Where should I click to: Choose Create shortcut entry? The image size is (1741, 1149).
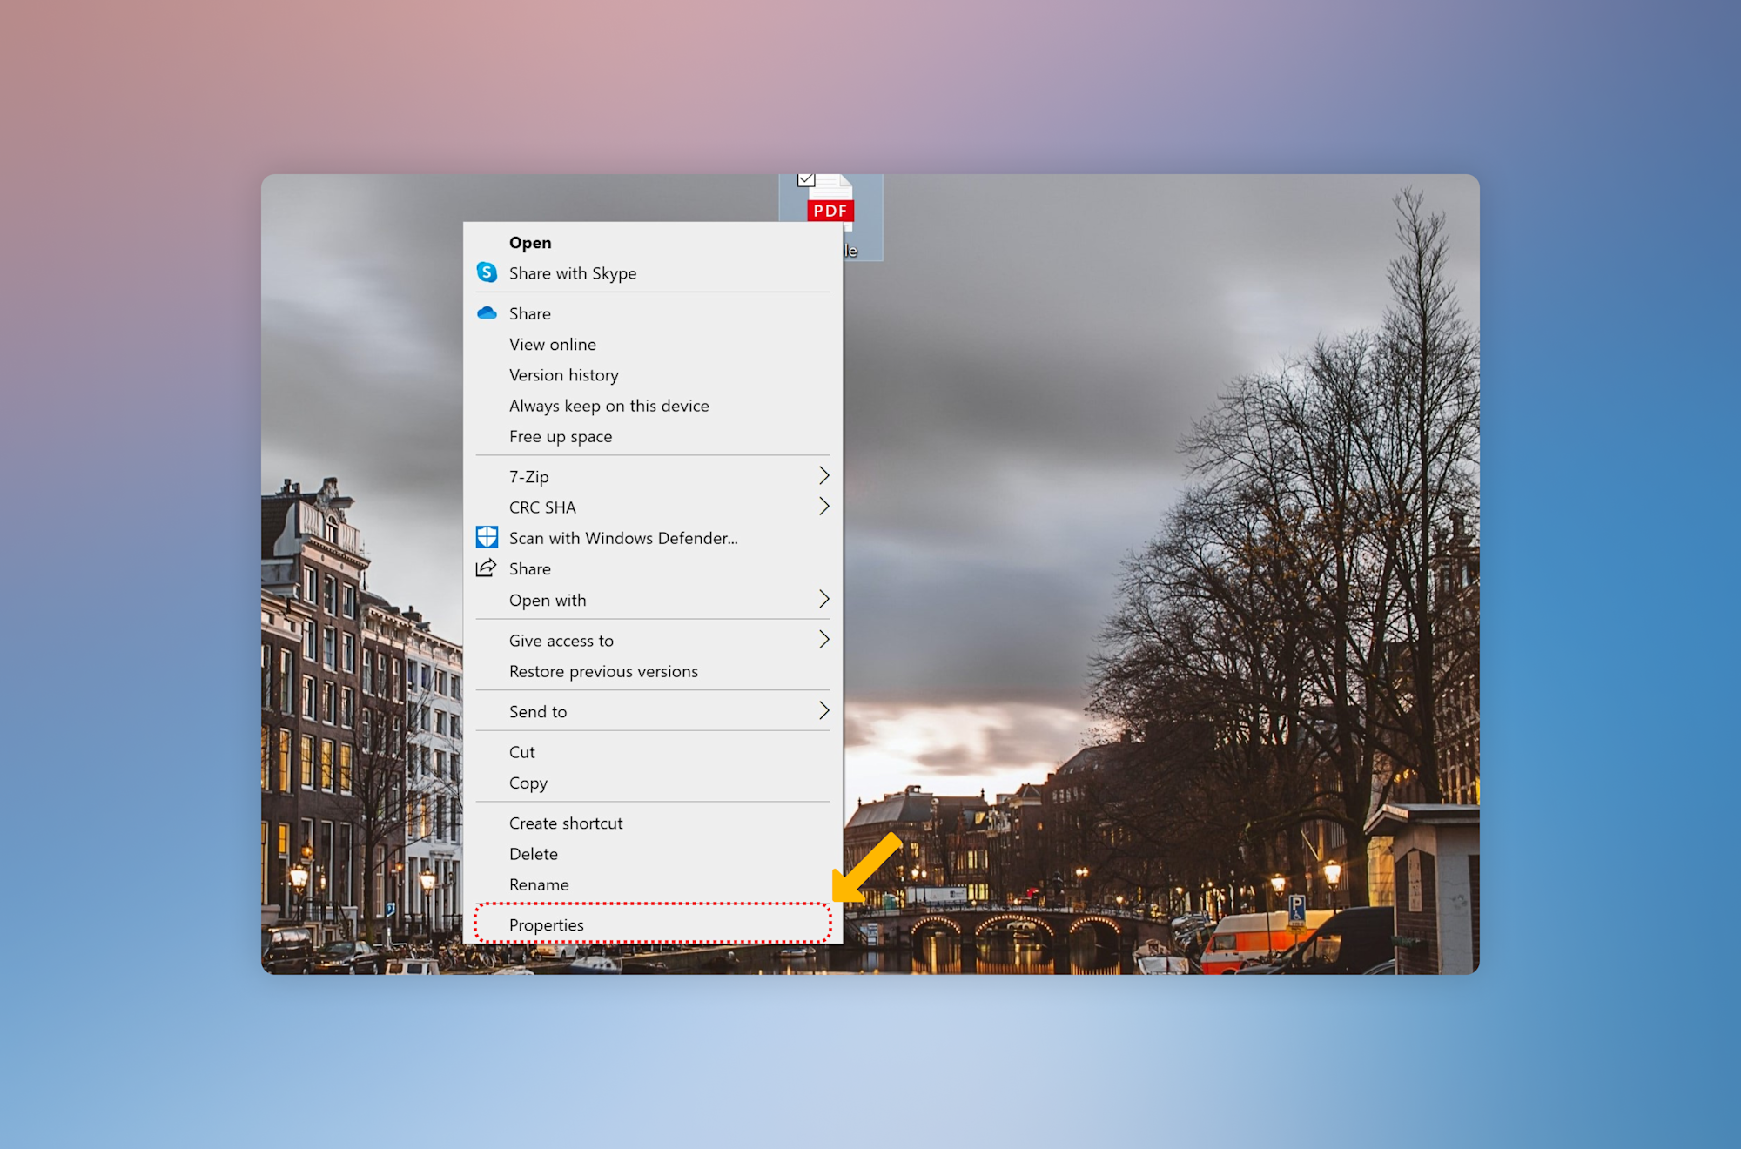(566, 823)
